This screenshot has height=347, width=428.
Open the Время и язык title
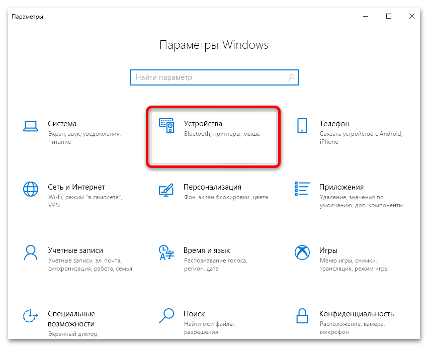click(207, 250)
